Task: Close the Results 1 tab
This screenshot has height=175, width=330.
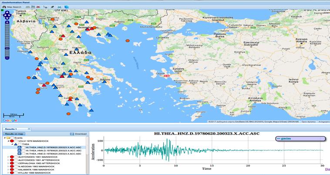Action: [29, 129]
